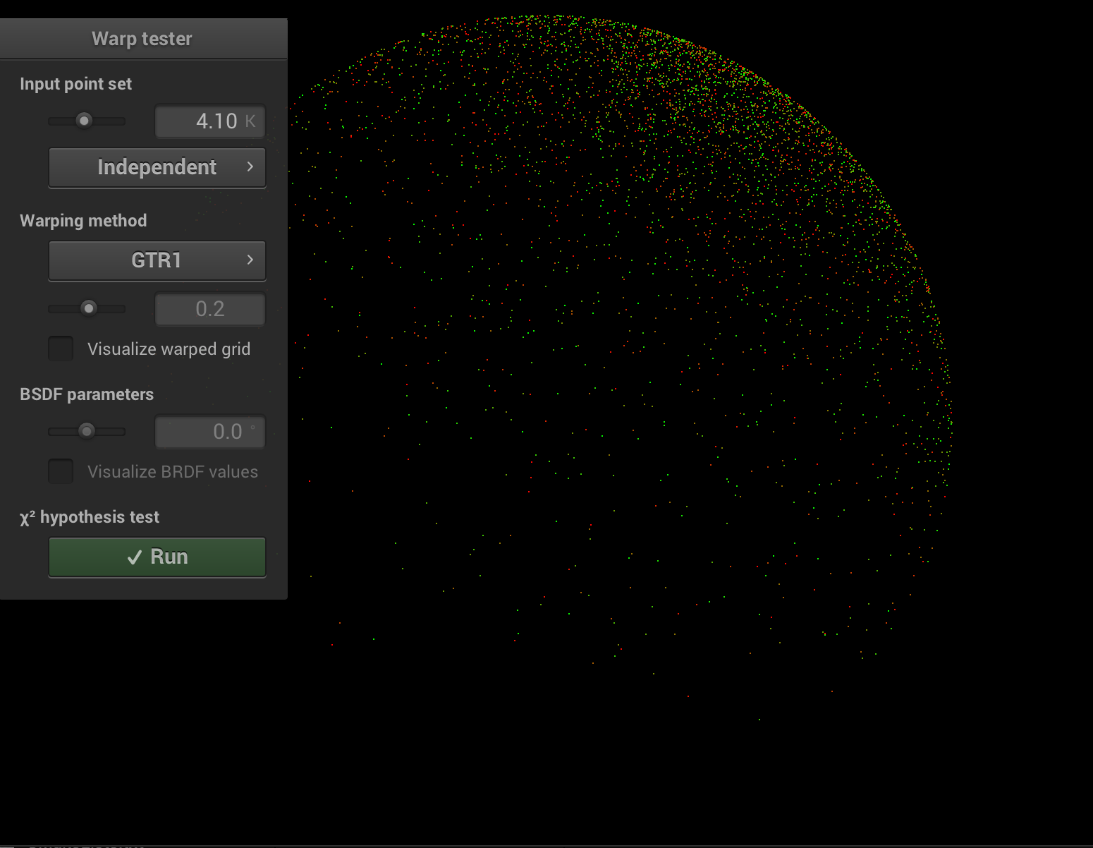This screenshot has height=848, width=1093.
Task: Open the GTR1 warping method dropdown
Action: tap(157, 260)
